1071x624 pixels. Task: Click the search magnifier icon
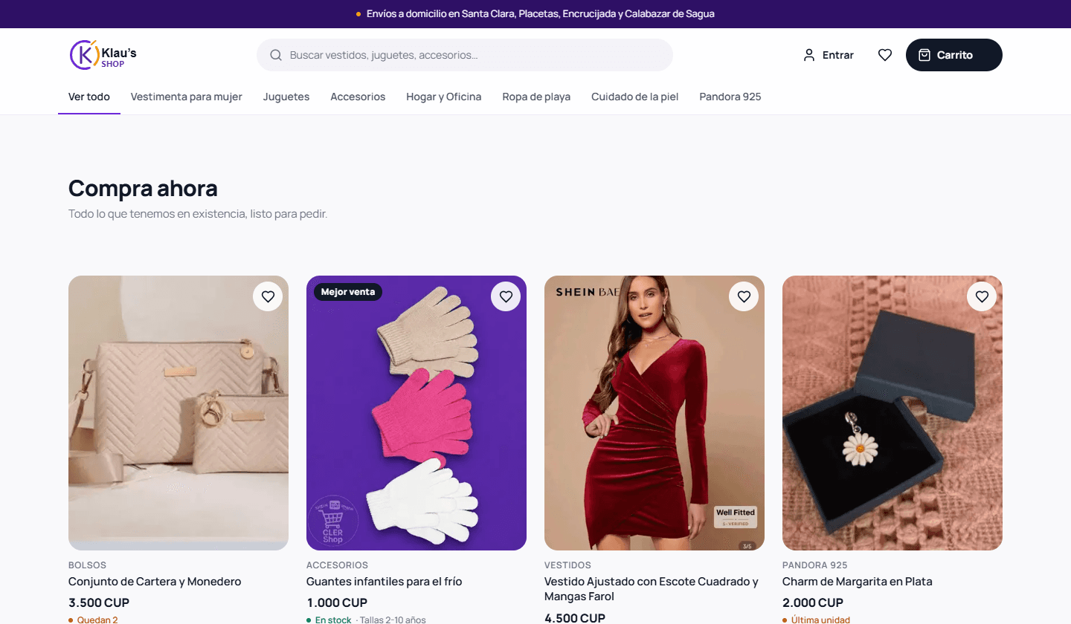point(276,55)
